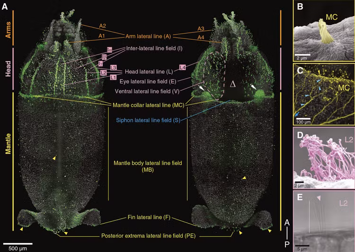The image size is (355, 252).
Task: Click the pink 'L2' box in panel A
Action: [104, 73]
